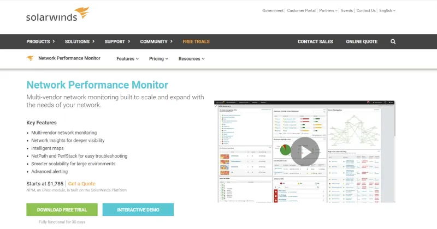
Task: Click the orange Network Performance Monitor product icon
Action: pos(30,58)
